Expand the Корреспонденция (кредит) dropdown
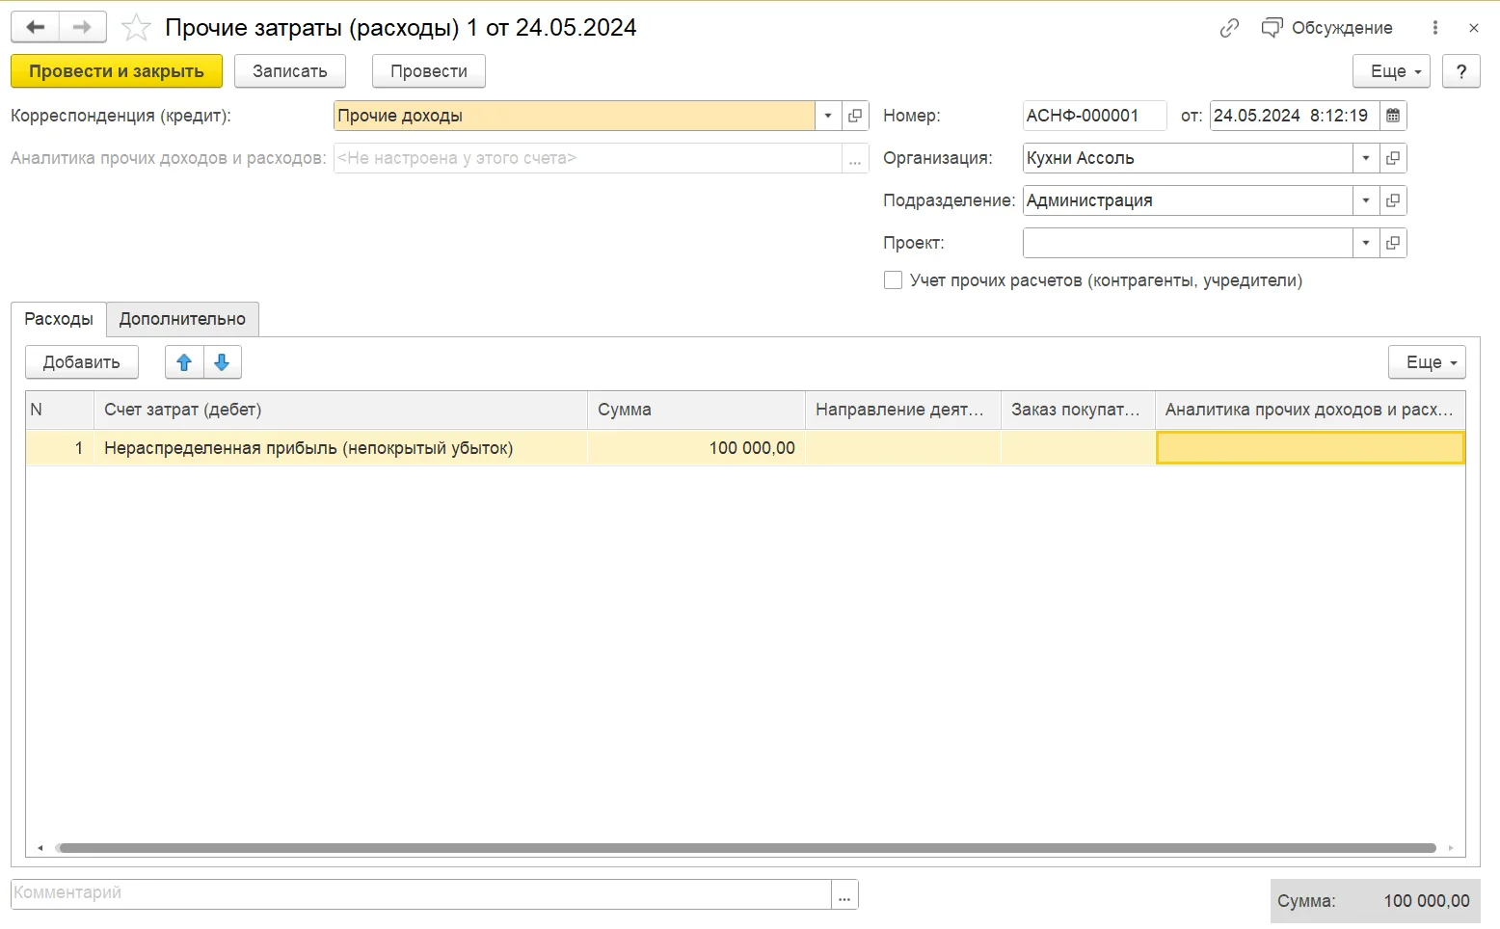The height and width of the screenshot is (929, 1500). coord(828,116)
